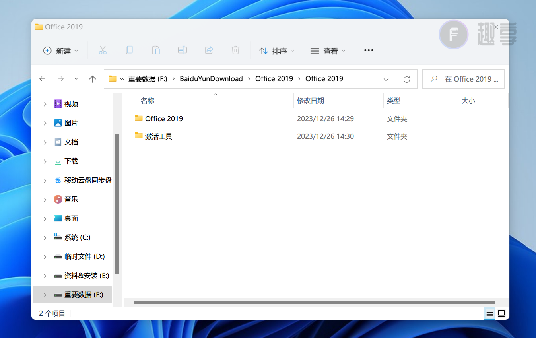Expand the 视频 tree node chevron
This screenshot has width=536, height=338.
pyautogui.click(x=45, y=104)
